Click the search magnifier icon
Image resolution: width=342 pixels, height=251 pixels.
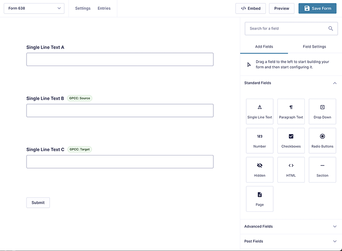[x=330, y=29]
